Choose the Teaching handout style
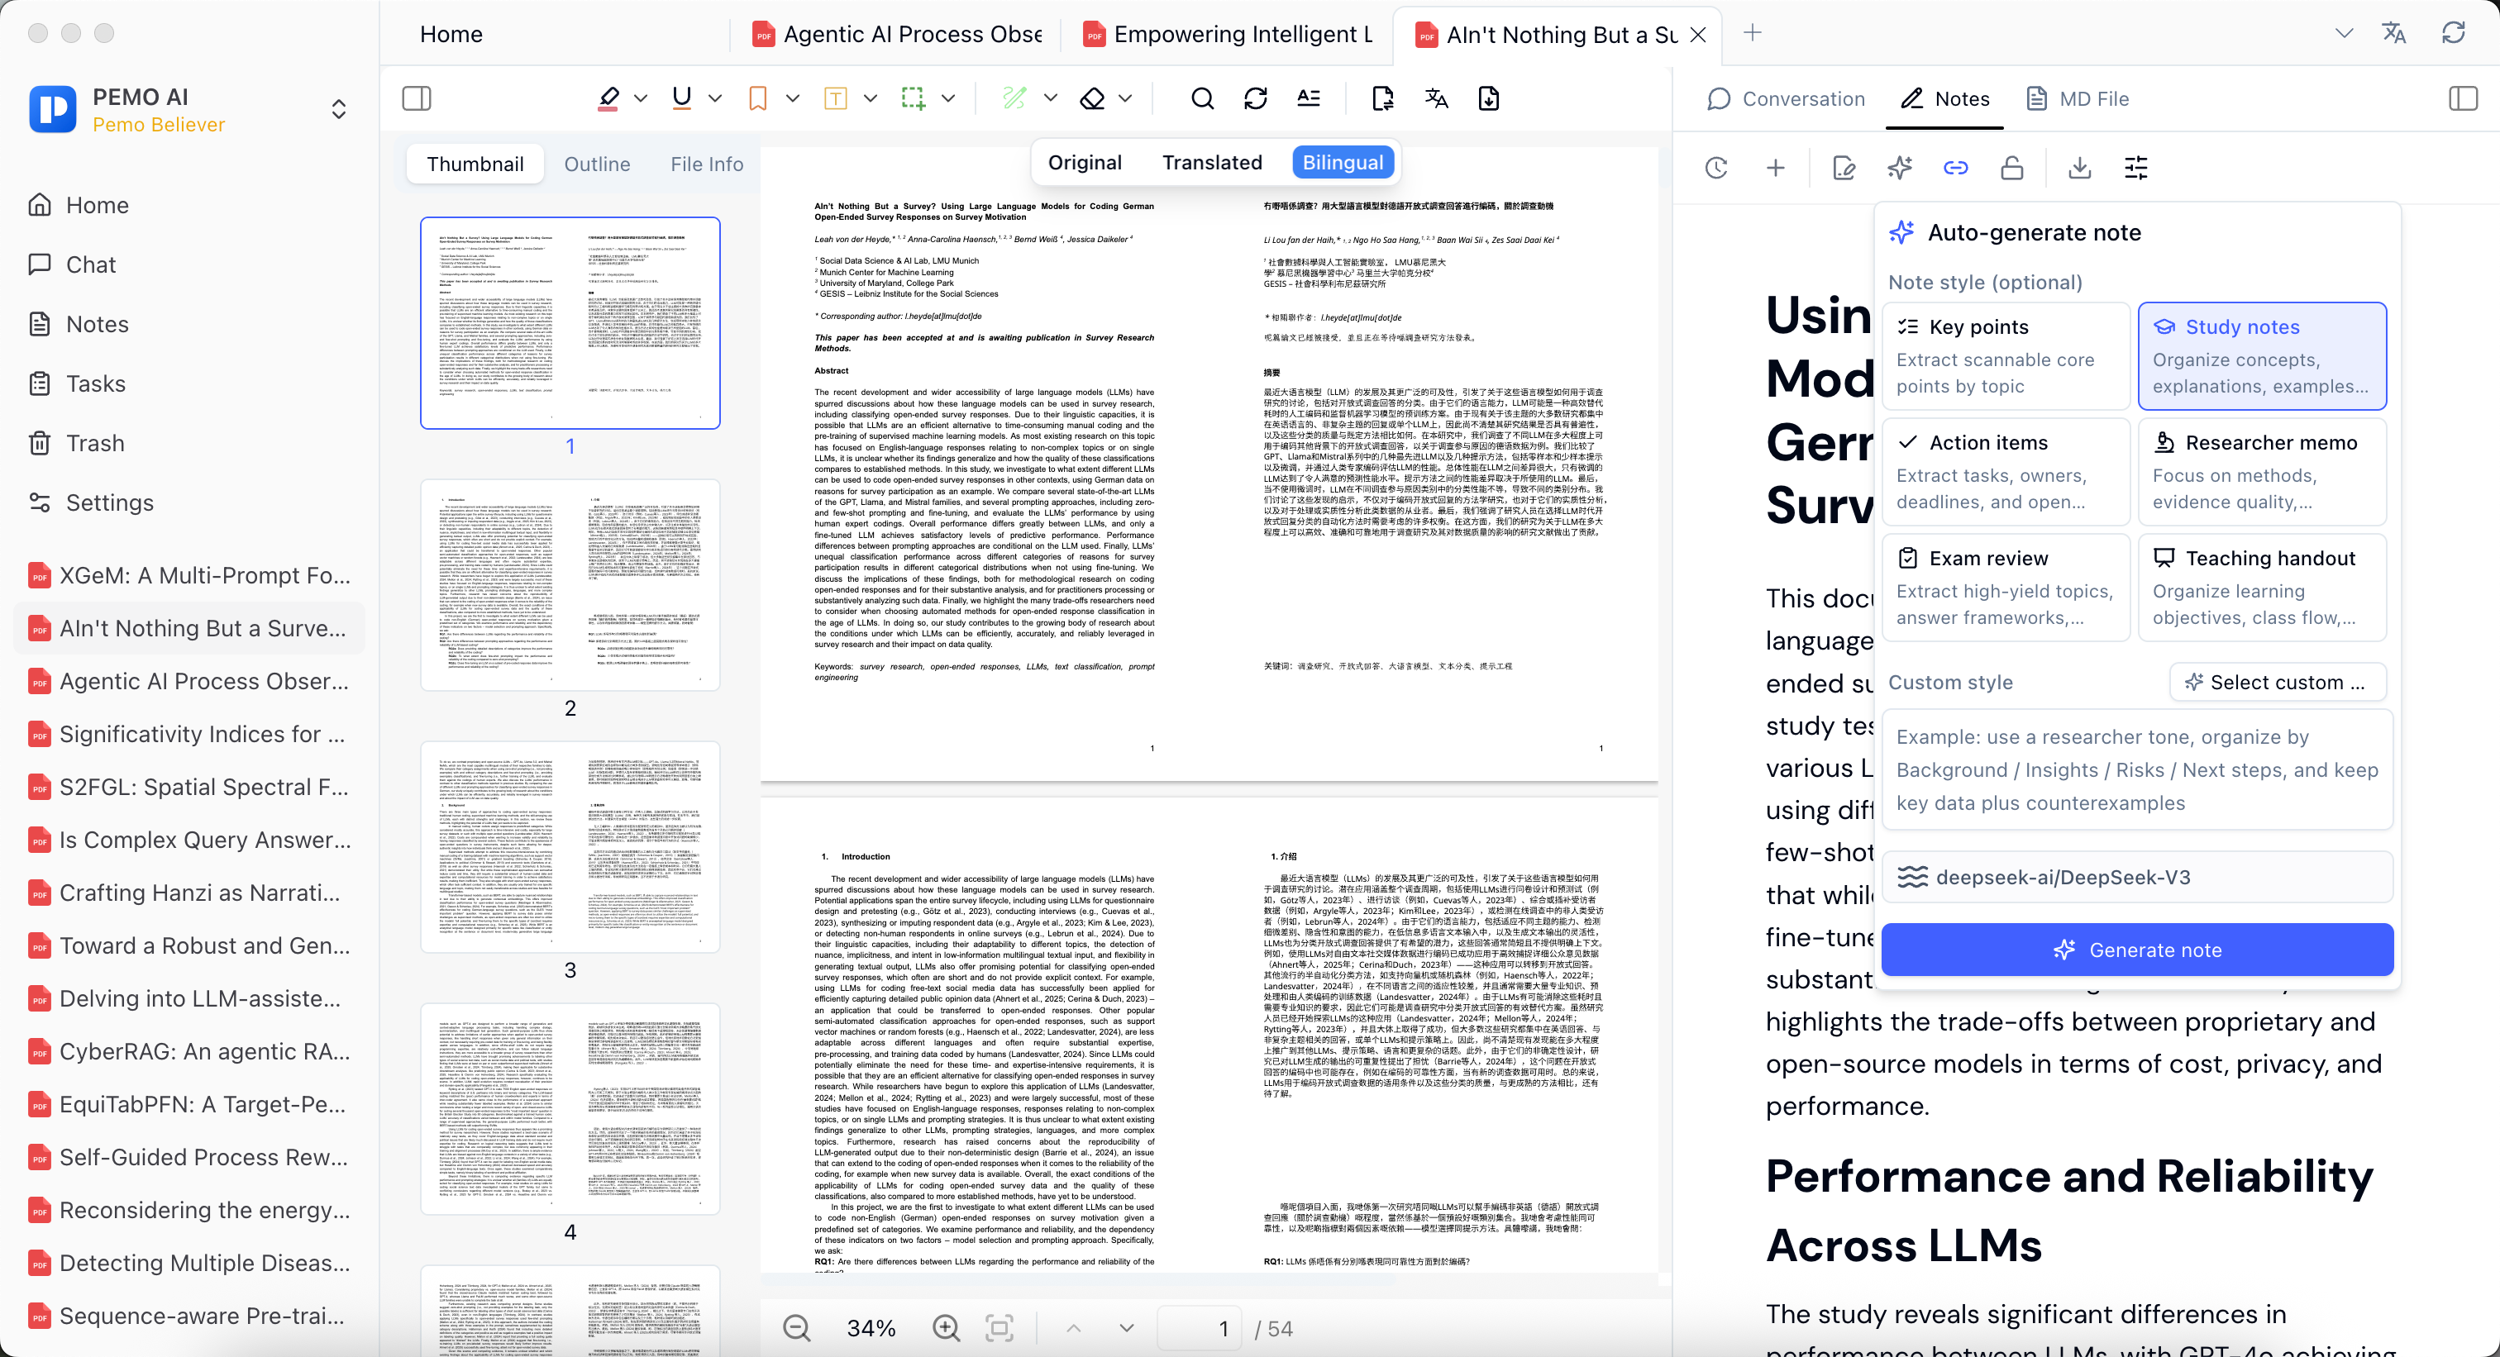The image size is (2500, 1357). coord(2262,587)
